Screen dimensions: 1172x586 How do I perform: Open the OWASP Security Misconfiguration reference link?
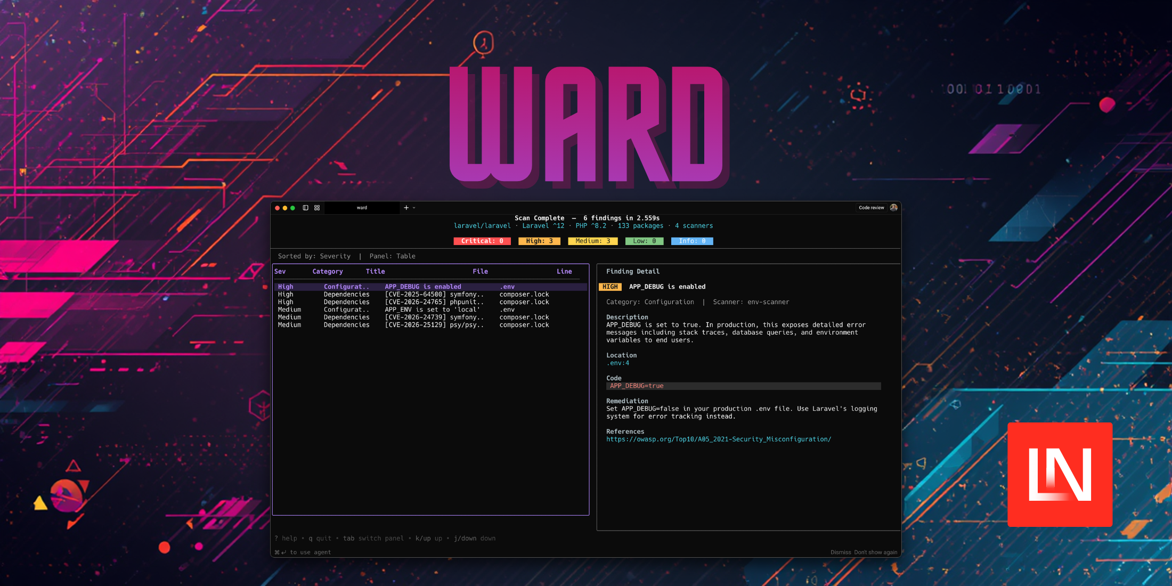pos(719,439)
